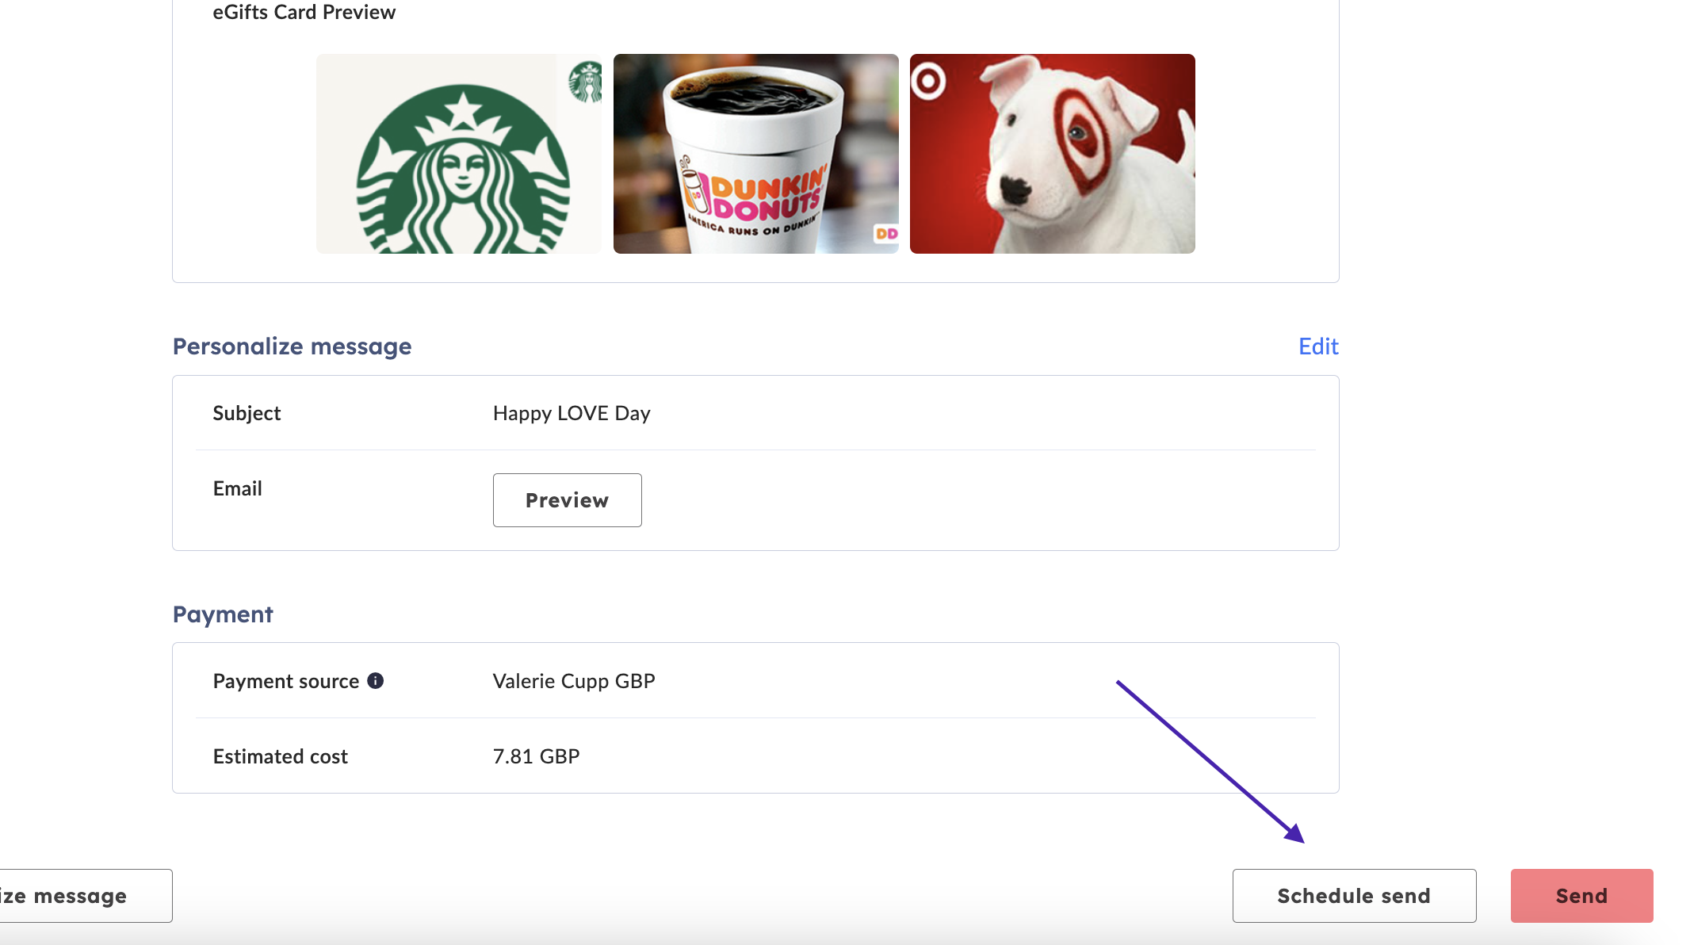
Task: Click the '7.81 GBP' estimated cost
Action: [537, 756]
